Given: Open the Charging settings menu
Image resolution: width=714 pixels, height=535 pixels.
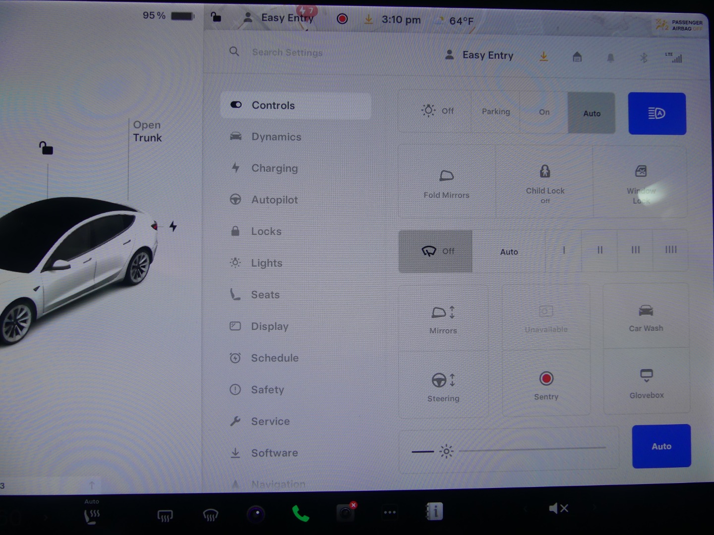Looking at the screenshot, I should tap(274, 168).
